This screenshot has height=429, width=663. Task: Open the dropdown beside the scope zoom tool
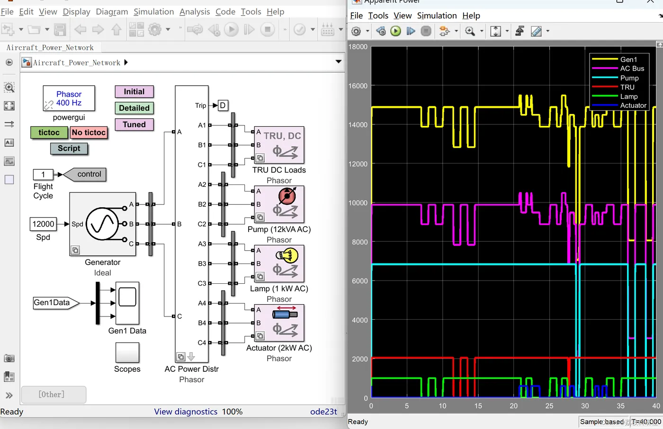[482, 31]
